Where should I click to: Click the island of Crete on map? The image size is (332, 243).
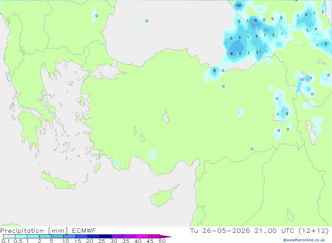click(58, 181)
